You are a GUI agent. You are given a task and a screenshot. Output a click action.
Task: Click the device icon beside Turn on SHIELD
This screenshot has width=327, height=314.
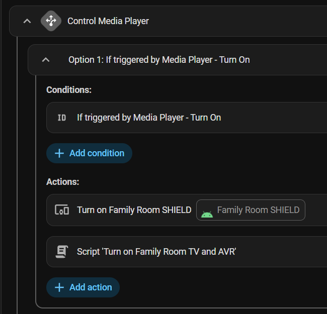point(62,210)
